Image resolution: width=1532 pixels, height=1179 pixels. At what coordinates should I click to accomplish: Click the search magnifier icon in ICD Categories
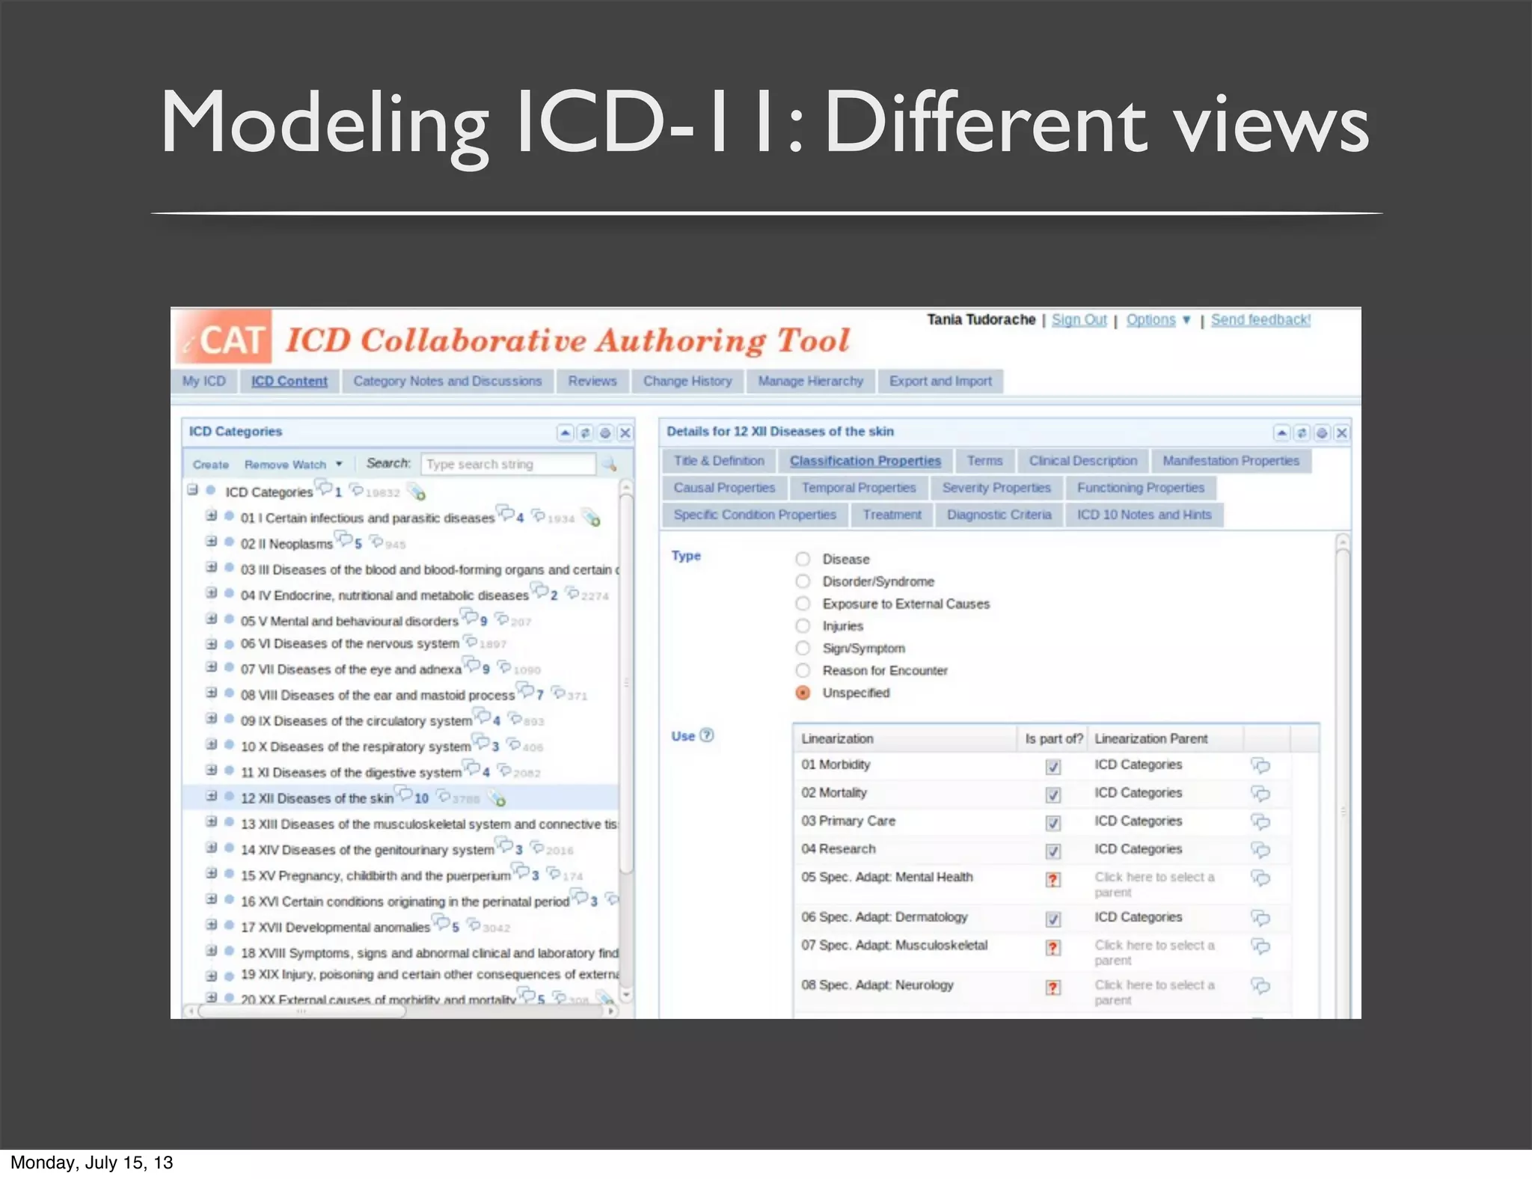tap(610, 465)
